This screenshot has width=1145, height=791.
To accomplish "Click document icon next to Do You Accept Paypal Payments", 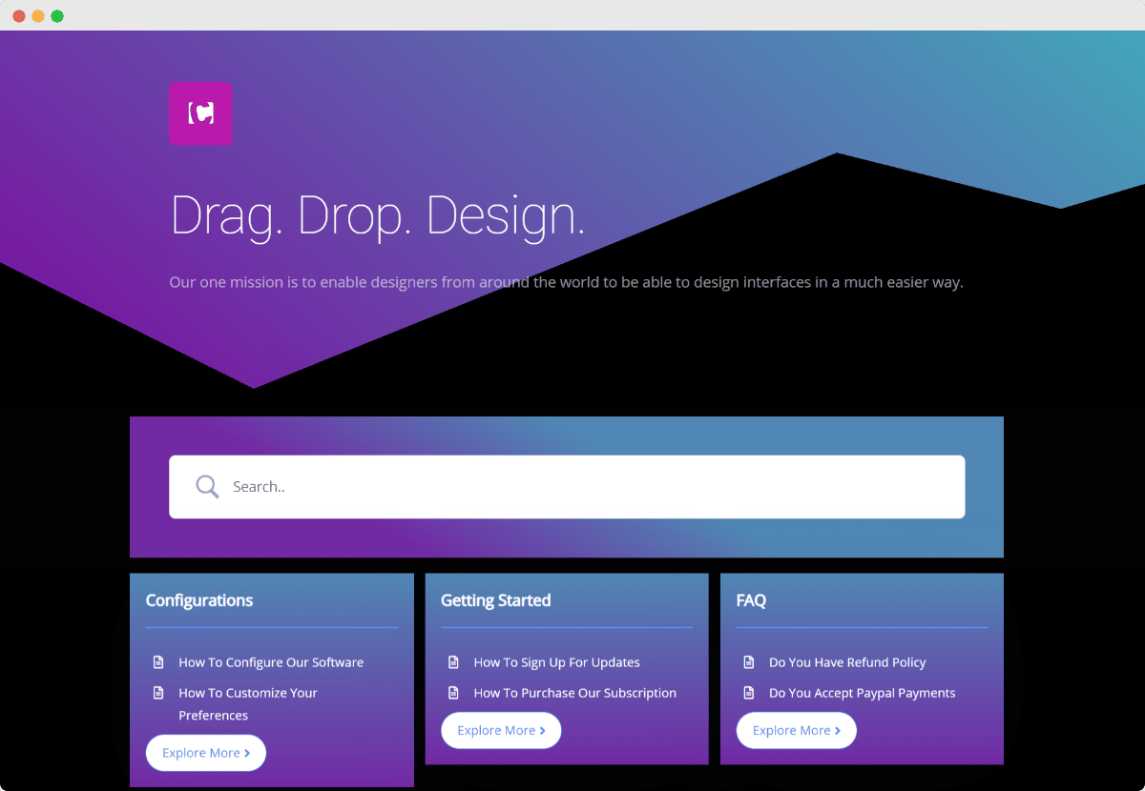I will 748,693.
